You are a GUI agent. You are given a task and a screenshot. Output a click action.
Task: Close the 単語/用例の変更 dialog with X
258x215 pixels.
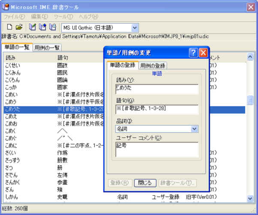[203, 53]
